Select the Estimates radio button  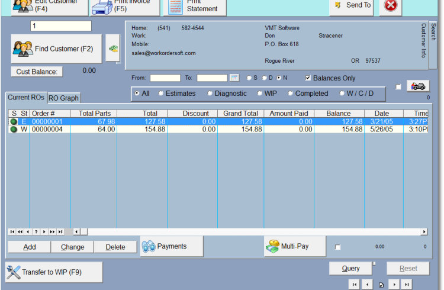click(161, 94)
